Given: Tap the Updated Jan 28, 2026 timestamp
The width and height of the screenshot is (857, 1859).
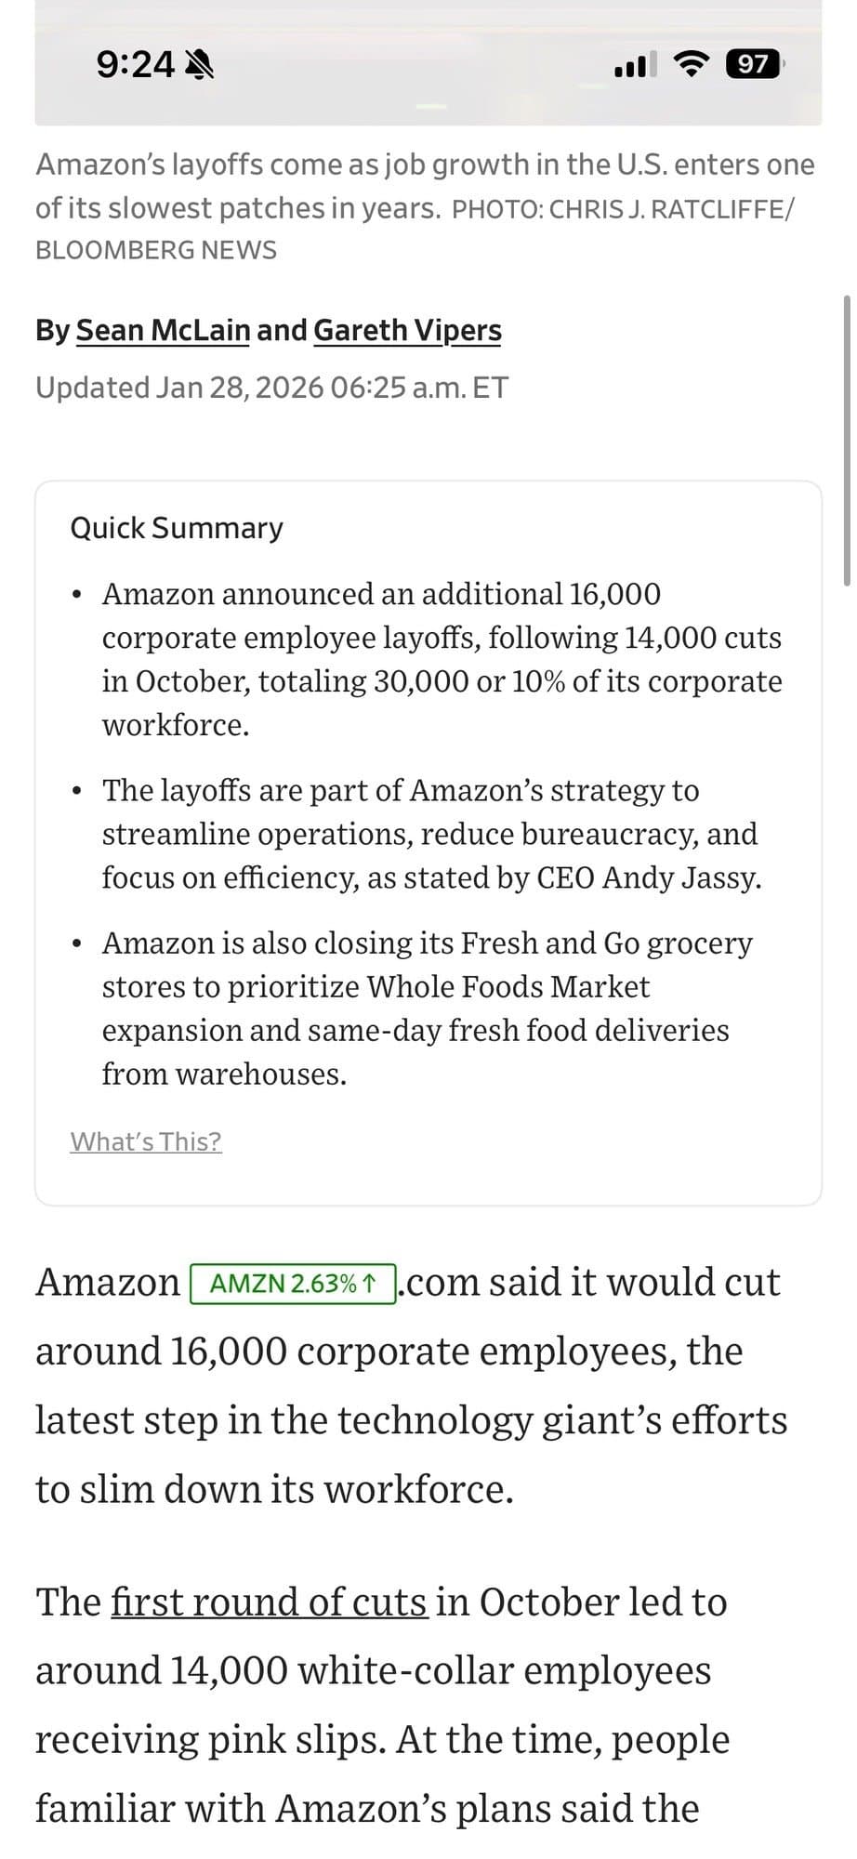Looking at the screenshot, I should (271, 388).
